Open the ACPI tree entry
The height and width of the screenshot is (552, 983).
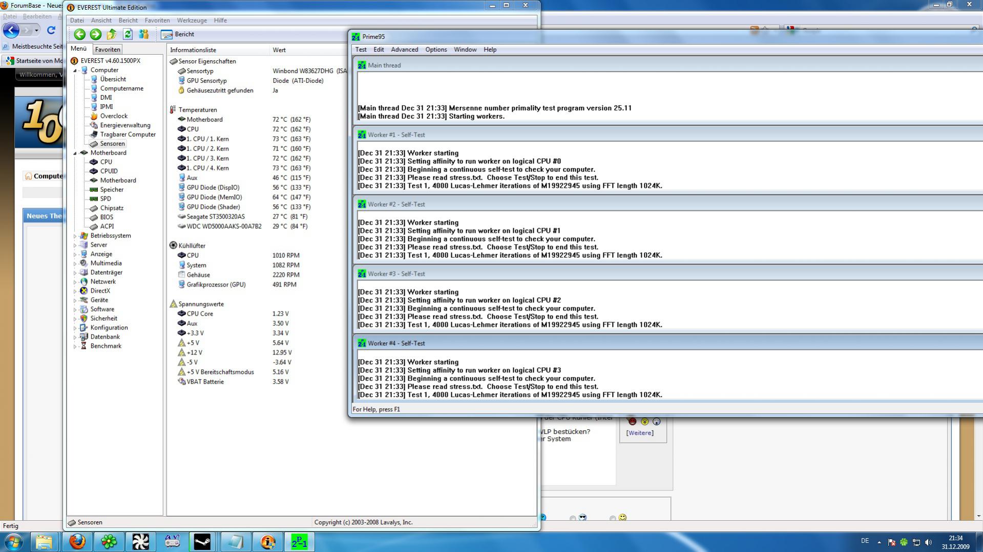point(107,227)
